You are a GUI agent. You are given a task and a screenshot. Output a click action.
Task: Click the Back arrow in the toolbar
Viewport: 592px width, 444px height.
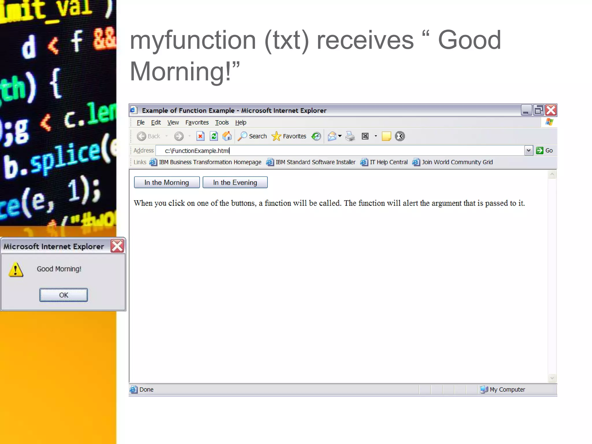click(x=141, y=136)
